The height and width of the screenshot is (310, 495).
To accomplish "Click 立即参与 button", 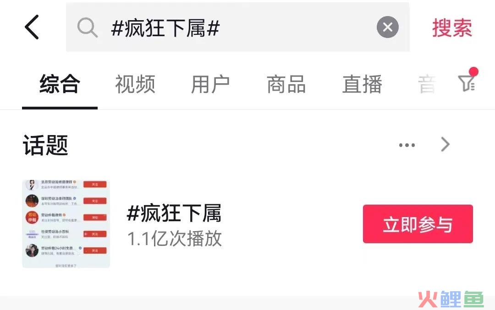I will [x=418, y=224].
